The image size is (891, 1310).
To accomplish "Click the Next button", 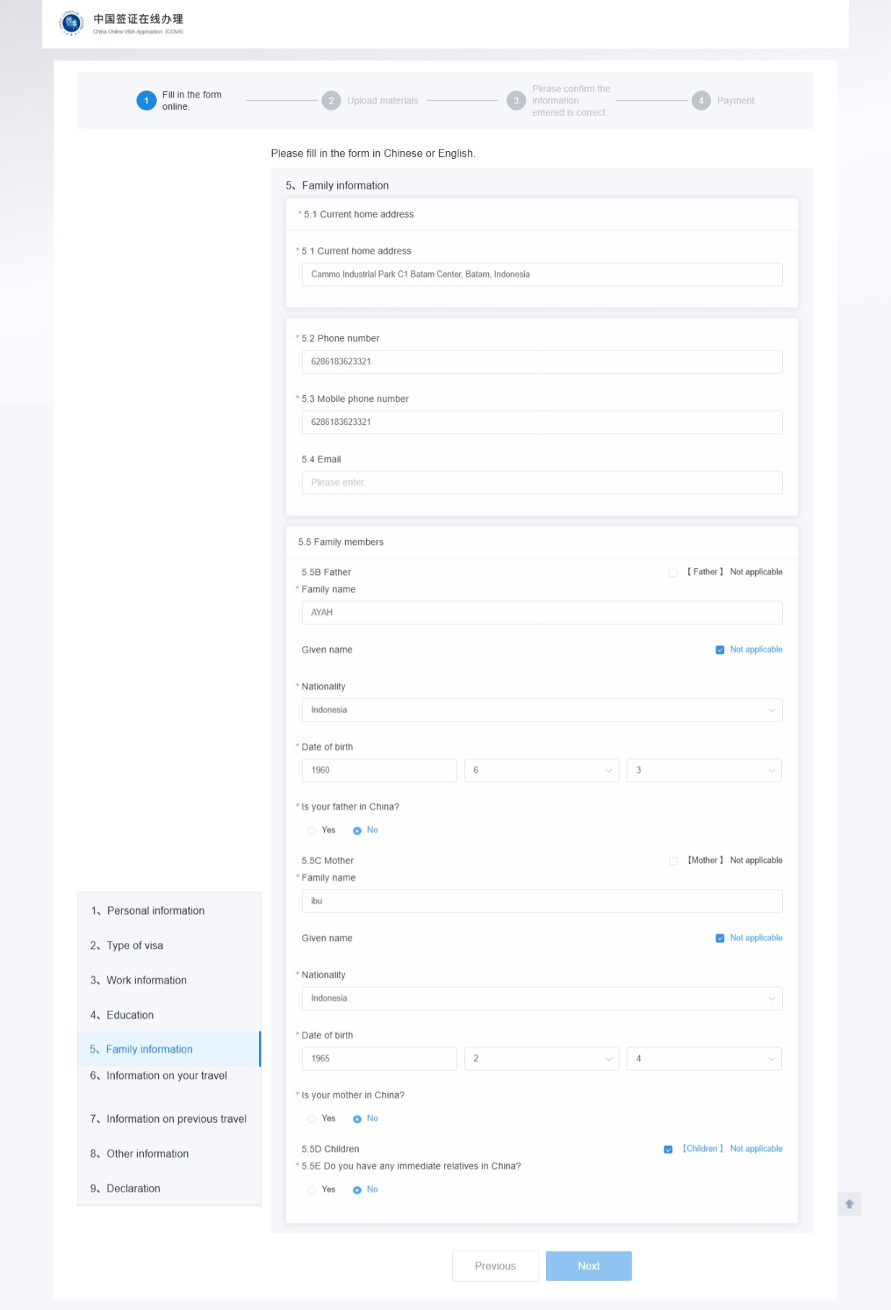I will (588, 1266).
